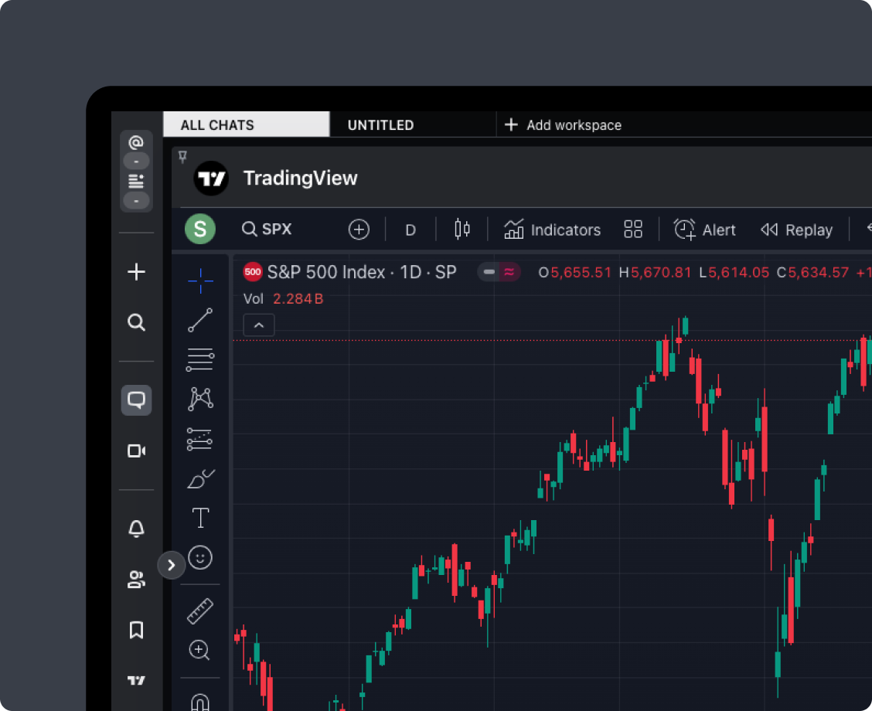
Task: Switch to the UNTITLED tab
Action: [x=380, y=124]
